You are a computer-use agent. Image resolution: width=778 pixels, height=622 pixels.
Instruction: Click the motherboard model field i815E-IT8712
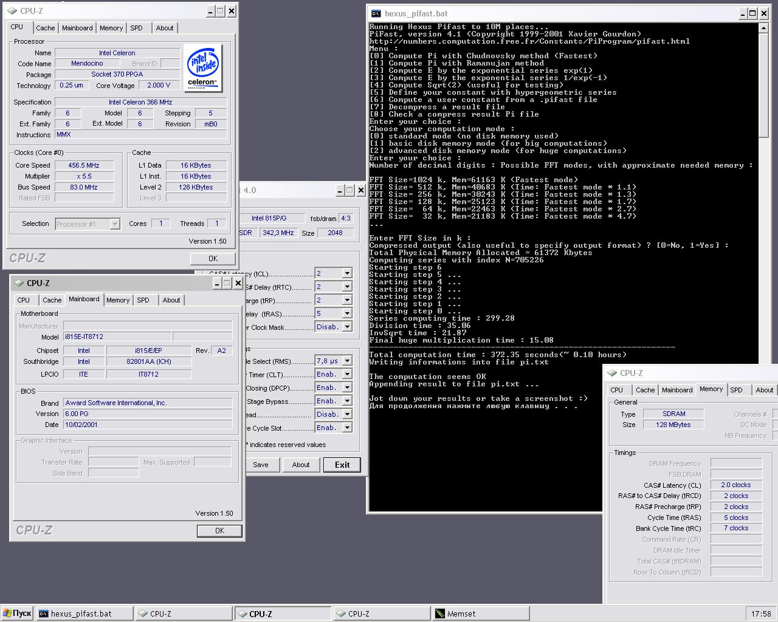pos(117,337)
